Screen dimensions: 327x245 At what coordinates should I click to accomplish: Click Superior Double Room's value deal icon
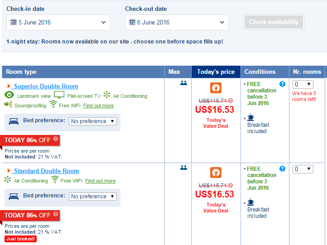pos(216,88)
